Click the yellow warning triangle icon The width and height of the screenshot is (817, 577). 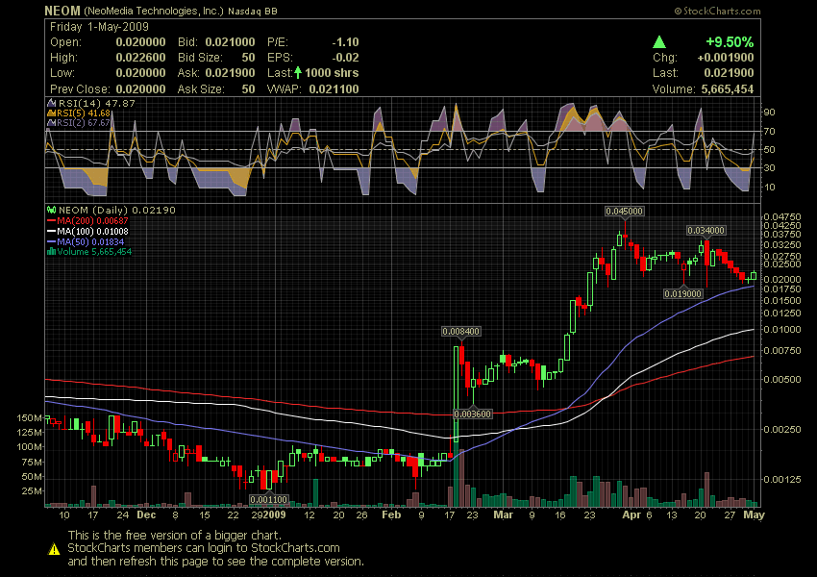54,549
